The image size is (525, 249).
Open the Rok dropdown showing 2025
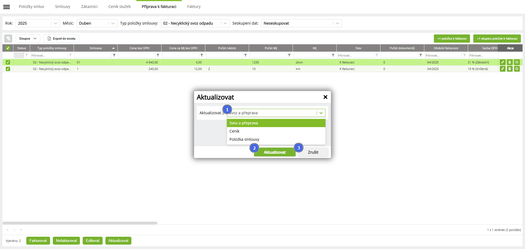[x=38, y=23]
